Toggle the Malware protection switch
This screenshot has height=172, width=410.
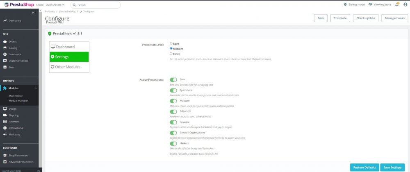[173, 101]
